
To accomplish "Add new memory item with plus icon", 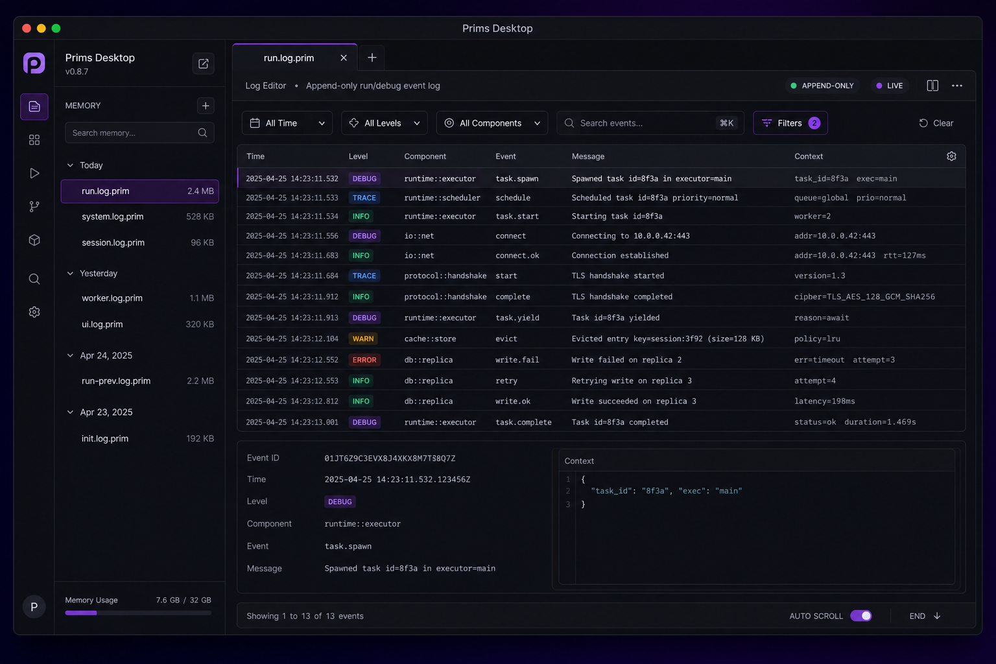I will [x=206, y=106].
